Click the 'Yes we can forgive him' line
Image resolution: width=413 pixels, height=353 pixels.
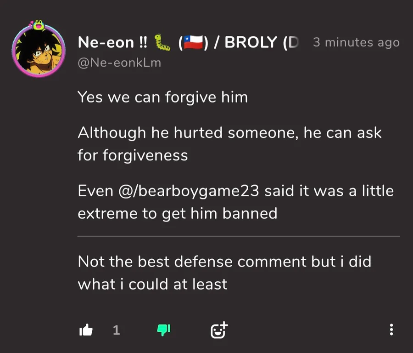[162, 97]
